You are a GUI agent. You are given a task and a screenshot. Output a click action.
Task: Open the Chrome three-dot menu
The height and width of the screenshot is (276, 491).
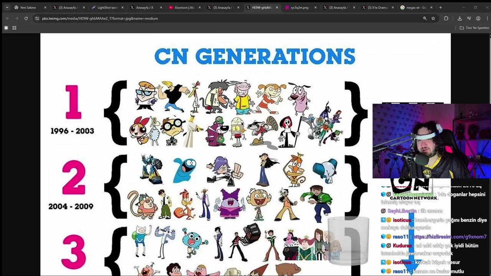click(x=486, y=18)
